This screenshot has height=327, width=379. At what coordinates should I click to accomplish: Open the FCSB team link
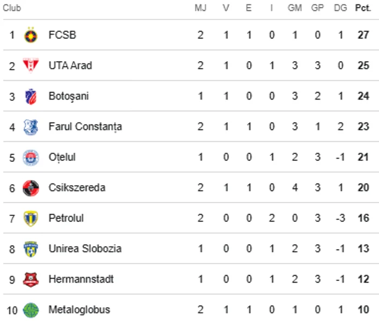62,35
